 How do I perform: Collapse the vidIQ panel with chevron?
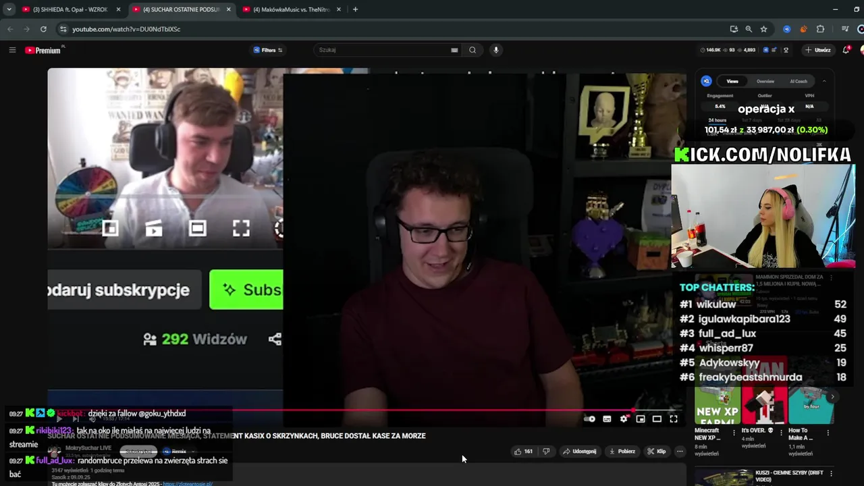pyautogui.click(x=824, y=81)
